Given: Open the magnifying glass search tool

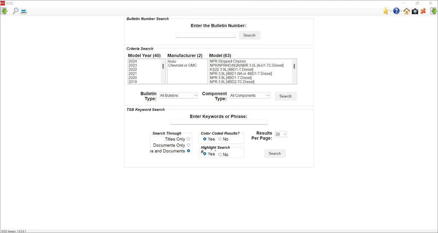Looking at the screenshot, I should coord(15,11).
